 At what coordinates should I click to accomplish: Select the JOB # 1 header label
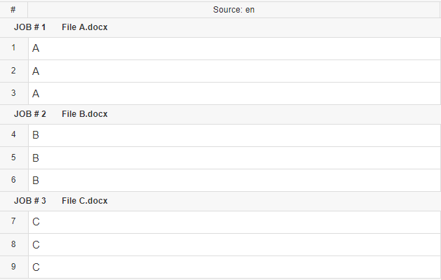pyautogui.click(x=30, y=27)
